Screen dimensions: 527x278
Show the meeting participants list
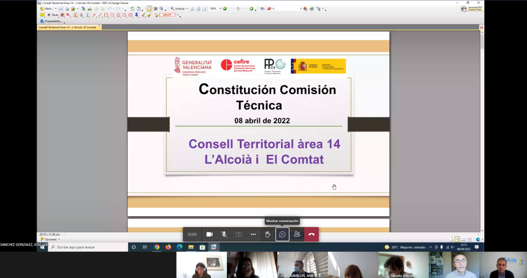[x=297, y=234]
